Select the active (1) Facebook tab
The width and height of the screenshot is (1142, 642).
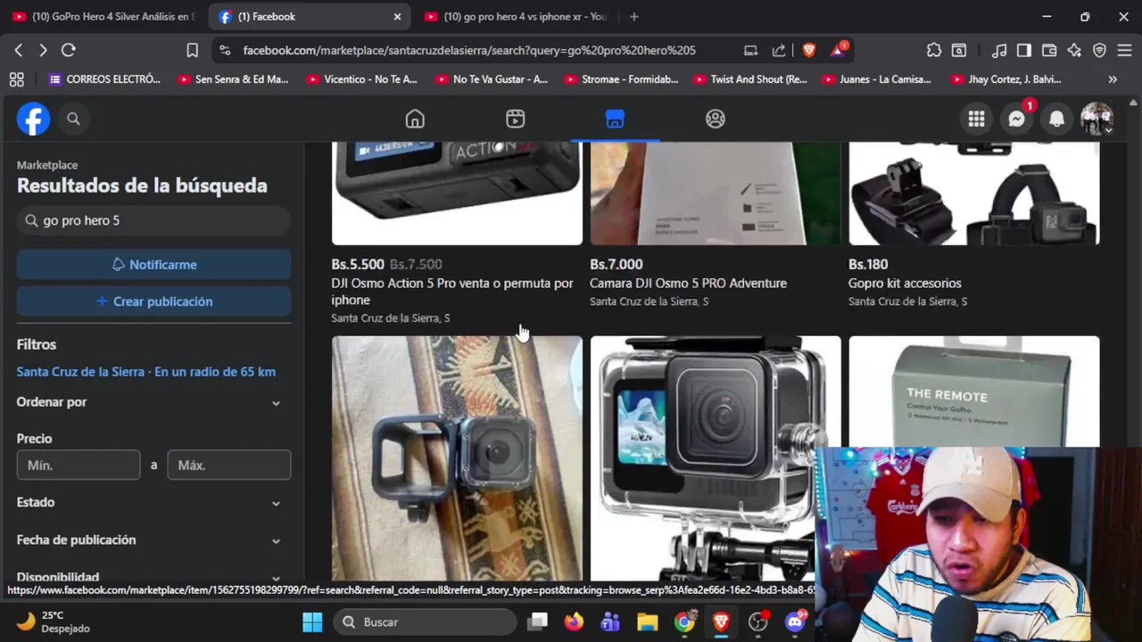310,16
